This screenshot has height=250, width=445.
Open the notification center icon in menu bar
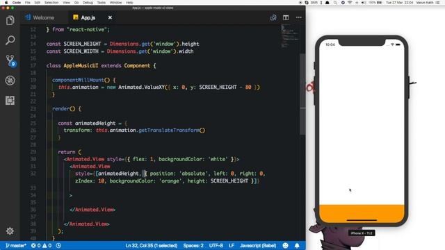(x=437, y=3)
